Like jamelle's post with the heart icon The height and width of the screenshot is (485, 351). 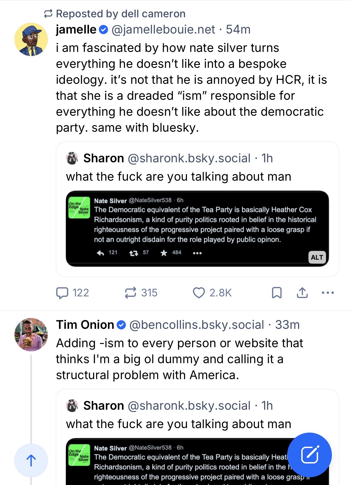(199, 293)
